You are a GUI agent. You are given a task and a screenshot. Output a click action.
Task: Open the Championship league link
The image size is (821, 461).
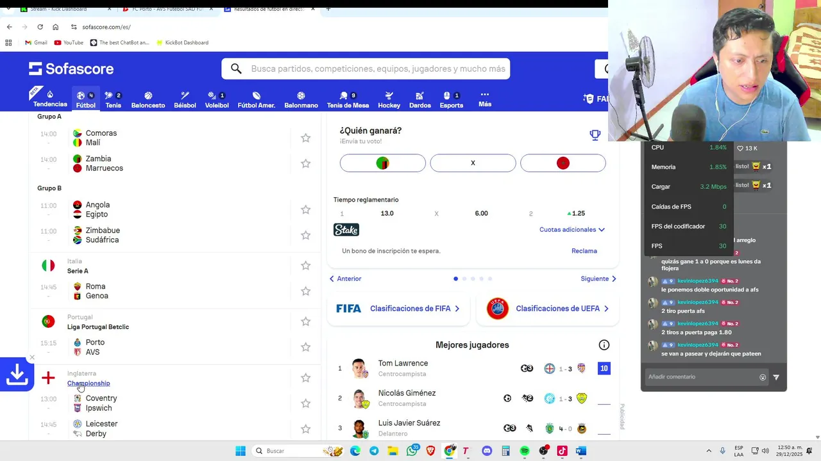[x=89, y=384]
